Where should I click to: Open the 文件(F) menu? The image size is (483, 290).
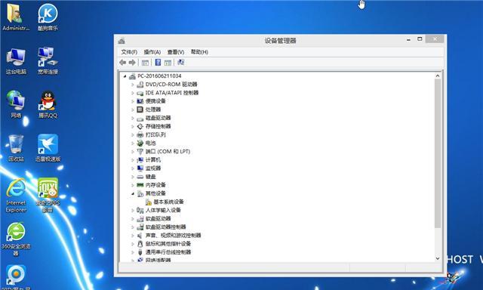pyautogui.click(x=129, y=52)
